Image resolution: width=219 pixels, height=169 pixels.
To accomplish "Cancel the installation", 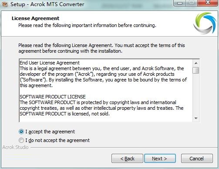I will [197, 159].
